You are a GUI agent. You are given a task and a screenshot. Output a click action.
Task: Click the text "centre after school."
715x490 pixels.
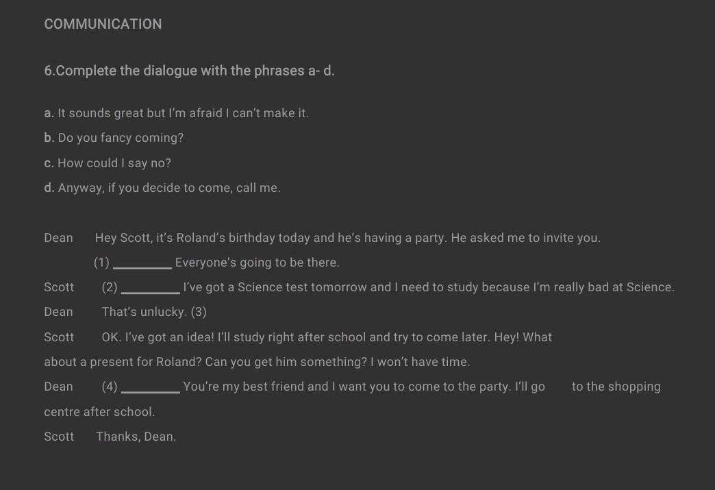(99, 412)
